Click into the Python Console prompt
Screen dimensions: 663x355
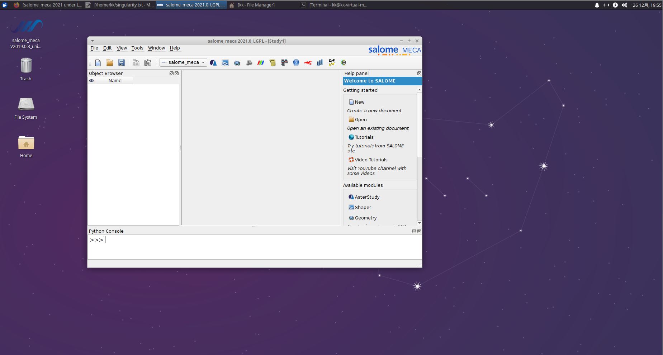pyautogui.click(x=255, y=247)
